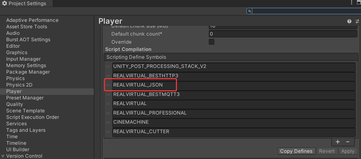
Task: Click the plus icon to add define symbol
Action: point(338,142)
